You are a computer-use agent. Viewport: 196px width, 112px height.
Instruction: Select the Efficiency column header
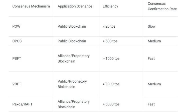click(x=110, y=6)
